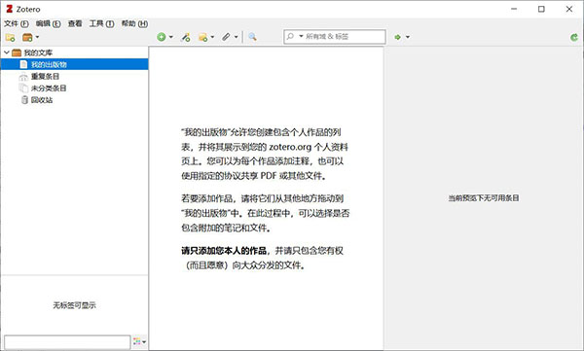Image resolution: width=584 pixels, height=351 pixels.
Task: Open the Add Attachment dropdown arrow
Action: coord(236,37)
